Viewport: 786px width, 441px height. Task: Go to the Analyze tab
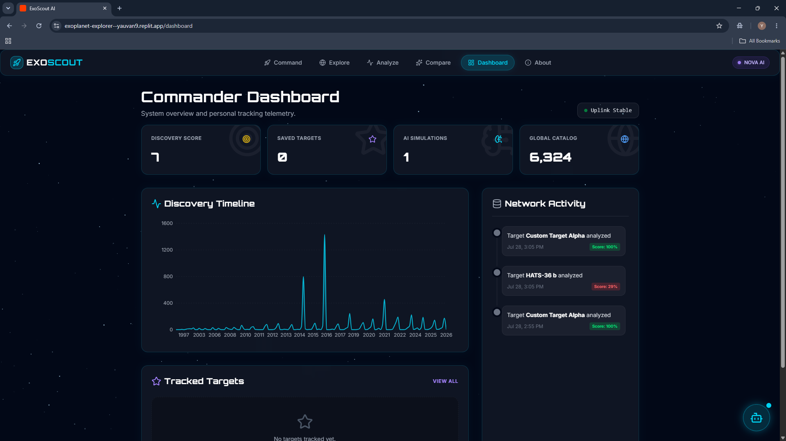click(382, 63)
